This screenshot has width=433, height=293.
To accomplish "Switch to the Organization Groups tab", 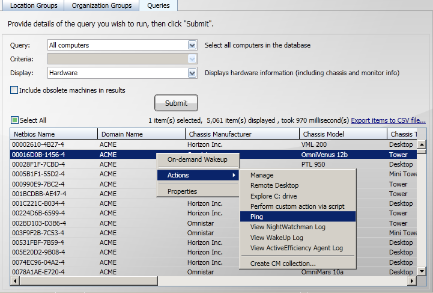I will (101, 5).
